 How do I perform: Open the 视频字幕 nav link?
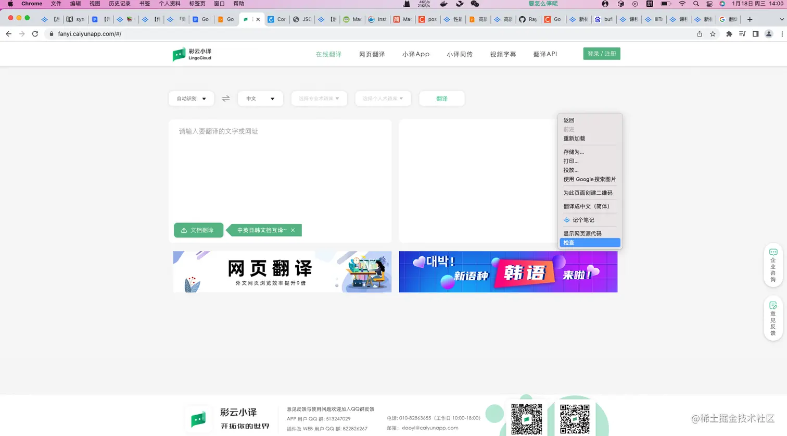pos(503,54)
